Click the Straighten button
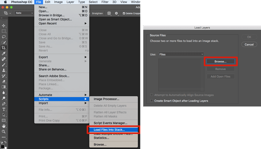Screen dimensions: 261x149 click(97, 13)
